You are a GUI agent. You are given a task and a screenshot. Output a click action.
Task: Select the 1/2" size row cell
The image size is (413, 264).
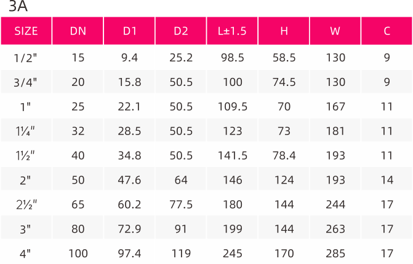click(26, 58)
